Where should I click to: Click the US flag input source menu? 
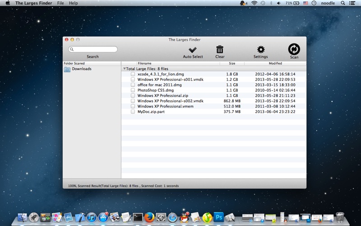(305, 3)
